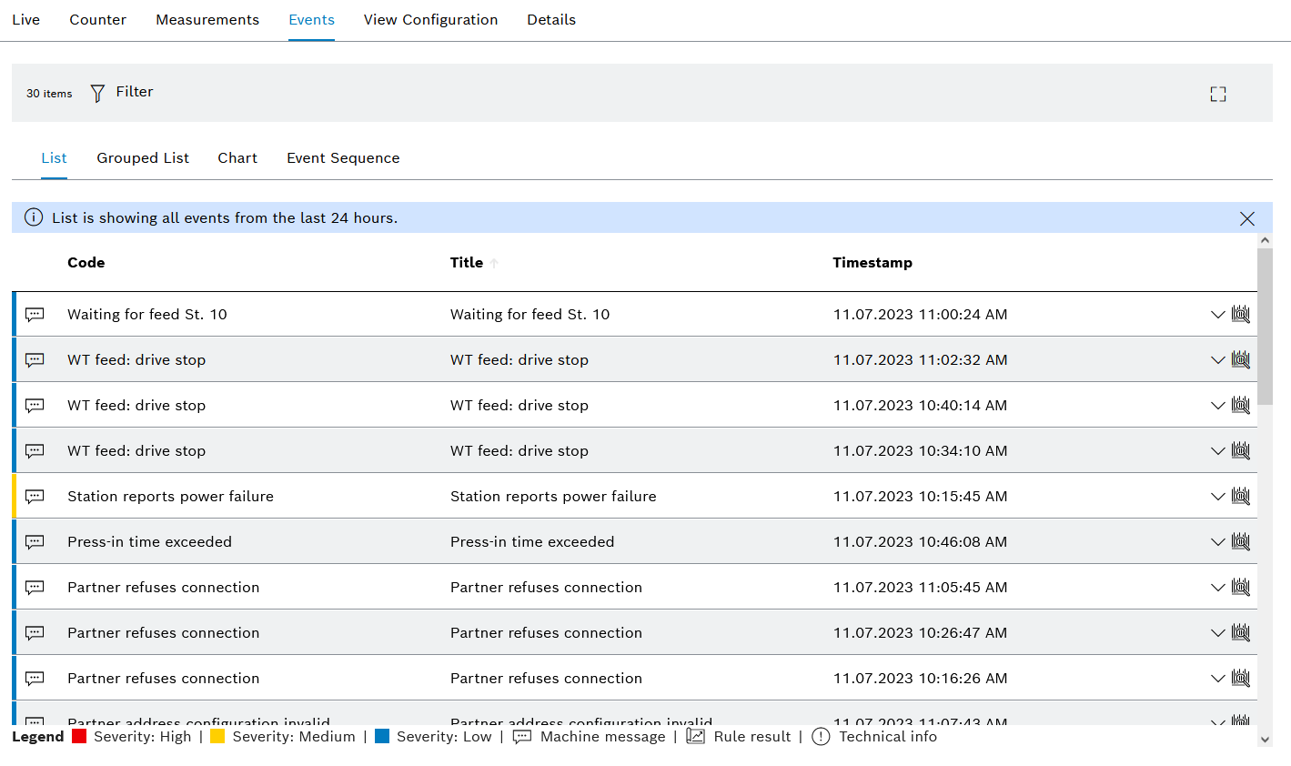Click the info circle icon in banner
Screen dimensions: 1291x766
tap(34, 217)
